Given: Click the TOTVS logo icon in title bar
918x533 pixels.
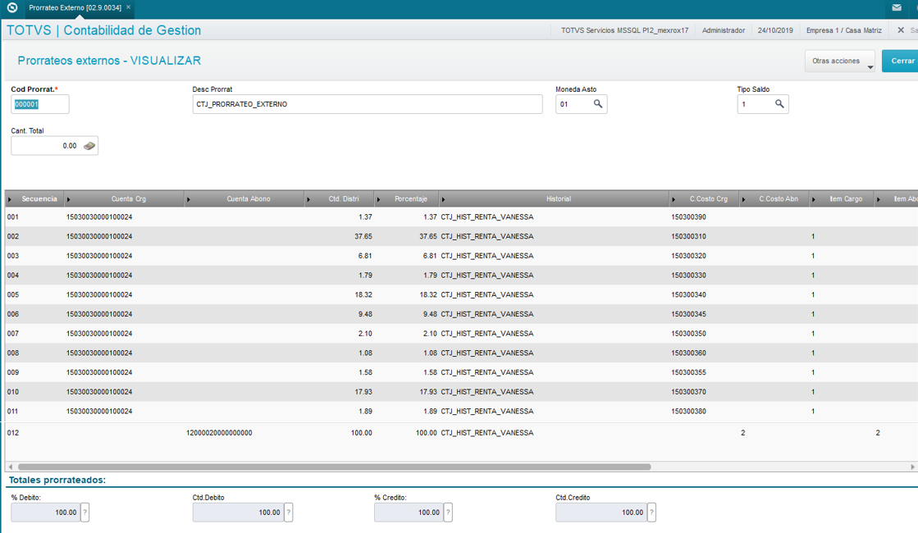Looking at the screenshot, I should 11,7.
